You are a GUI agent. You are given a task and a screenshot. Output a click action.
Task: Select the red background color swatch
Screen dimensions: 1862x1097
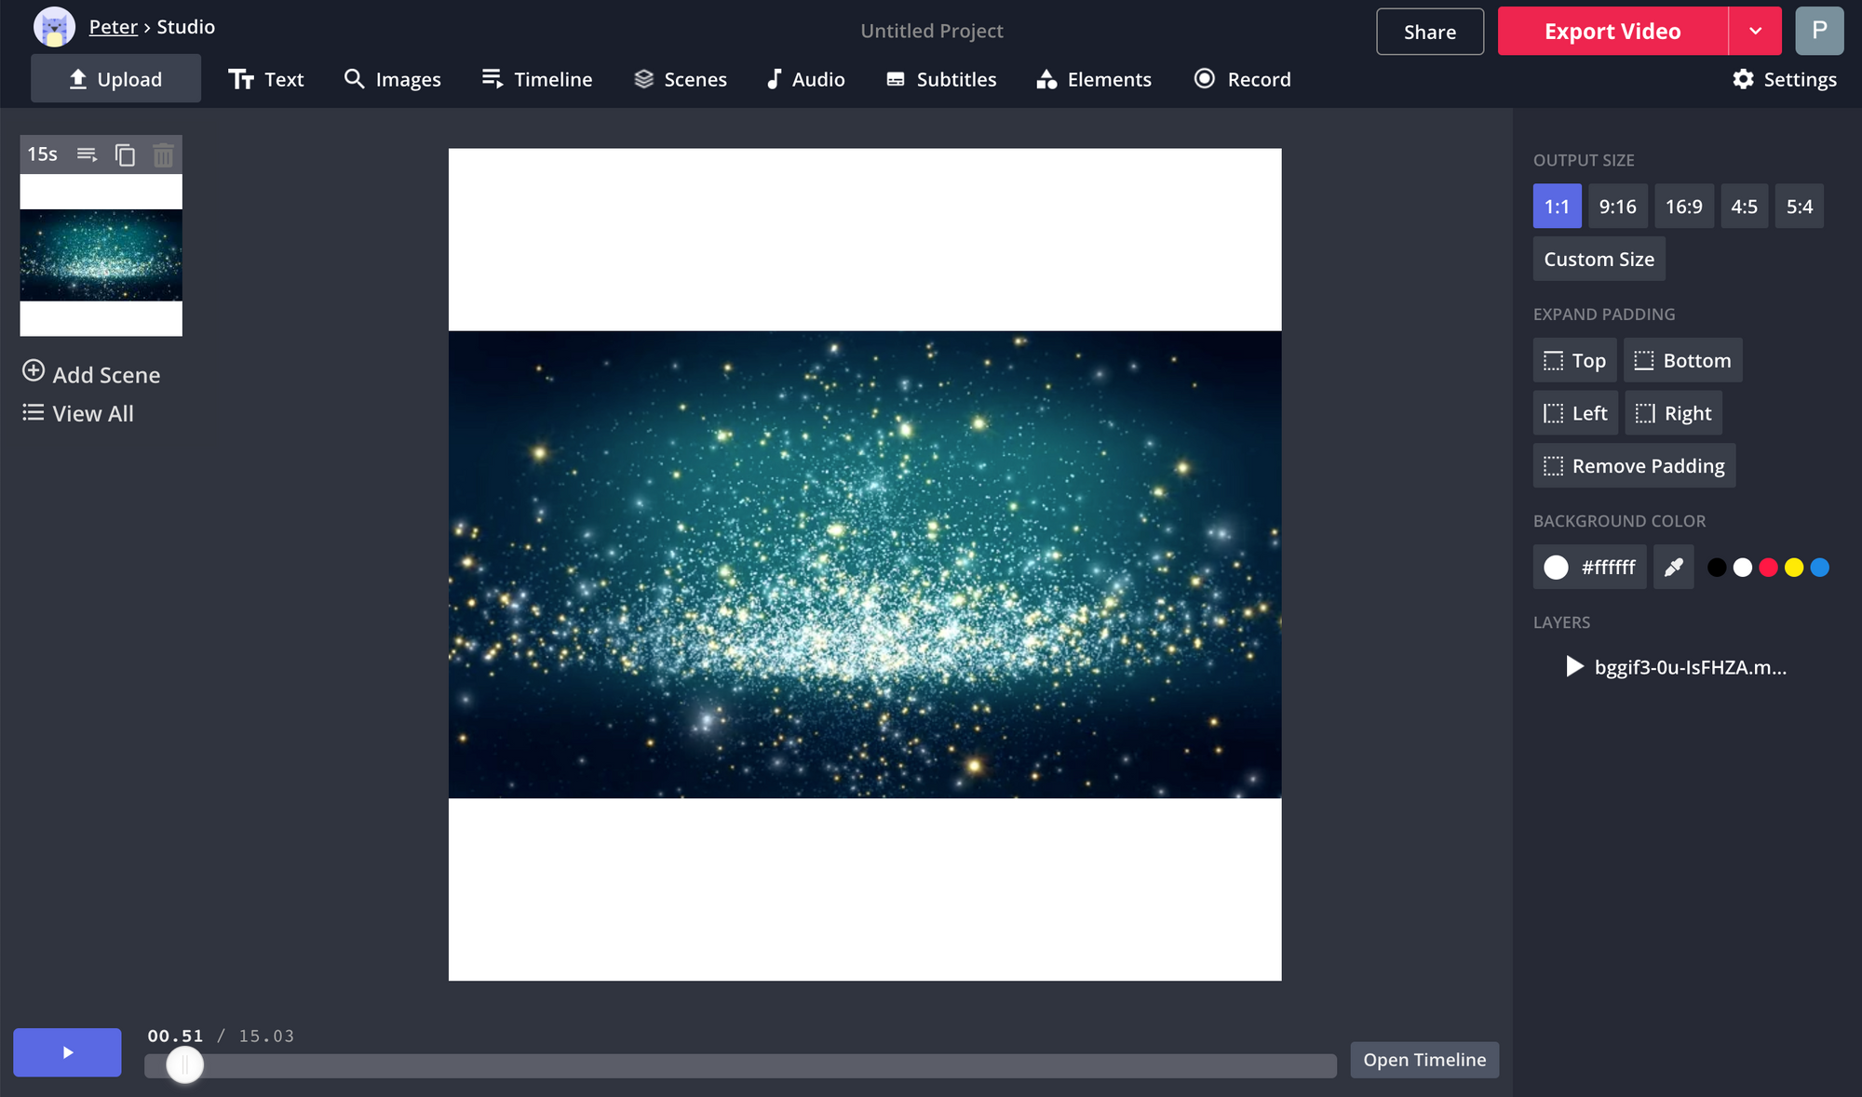click(x=1769, y=567)
